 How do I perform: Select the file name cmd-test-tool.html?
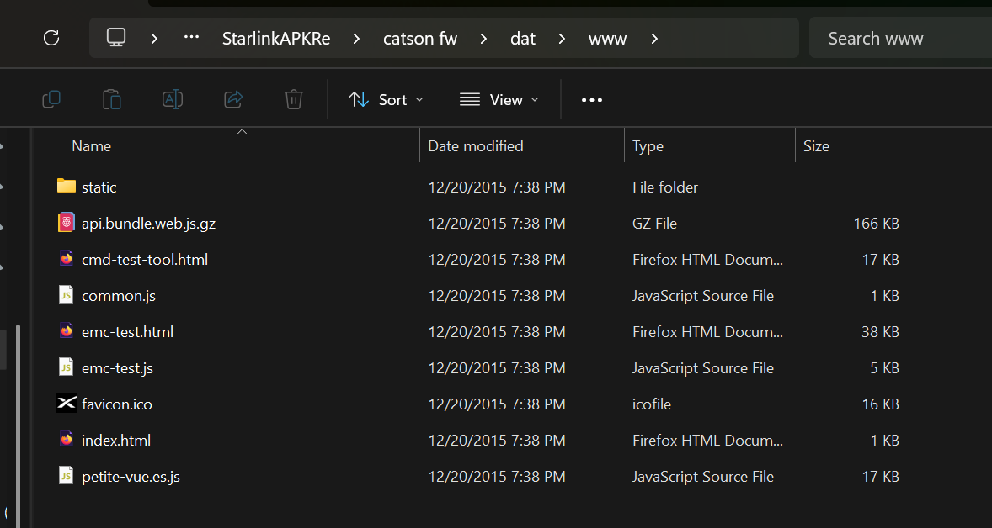coord(145,259)
